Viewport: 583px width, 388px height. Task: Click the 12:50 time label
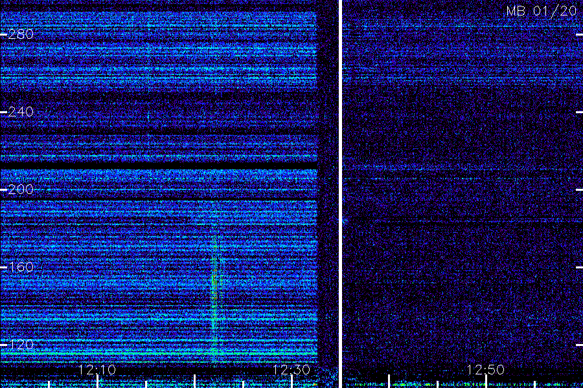pyautogui.click(x=486, y=370)
